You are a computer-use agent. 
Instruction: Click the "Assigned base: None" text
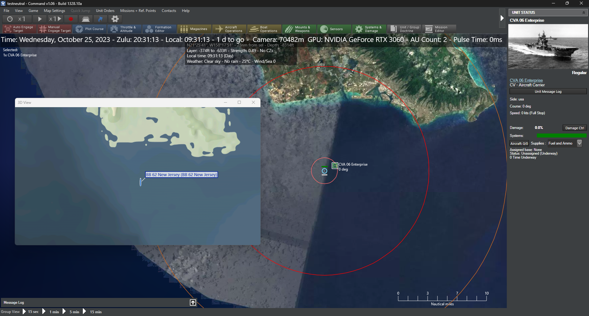(526, 150)
